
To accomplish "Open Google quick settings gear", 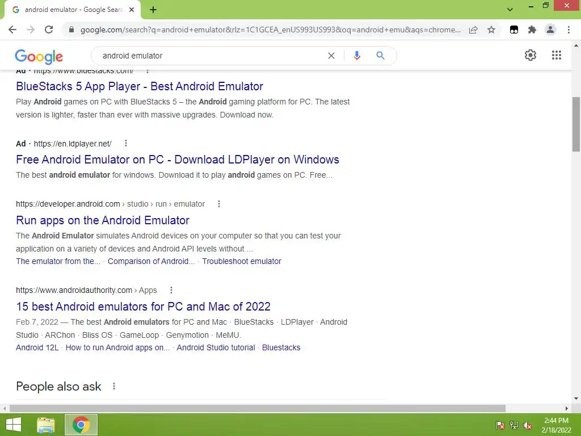I will 531,55.
